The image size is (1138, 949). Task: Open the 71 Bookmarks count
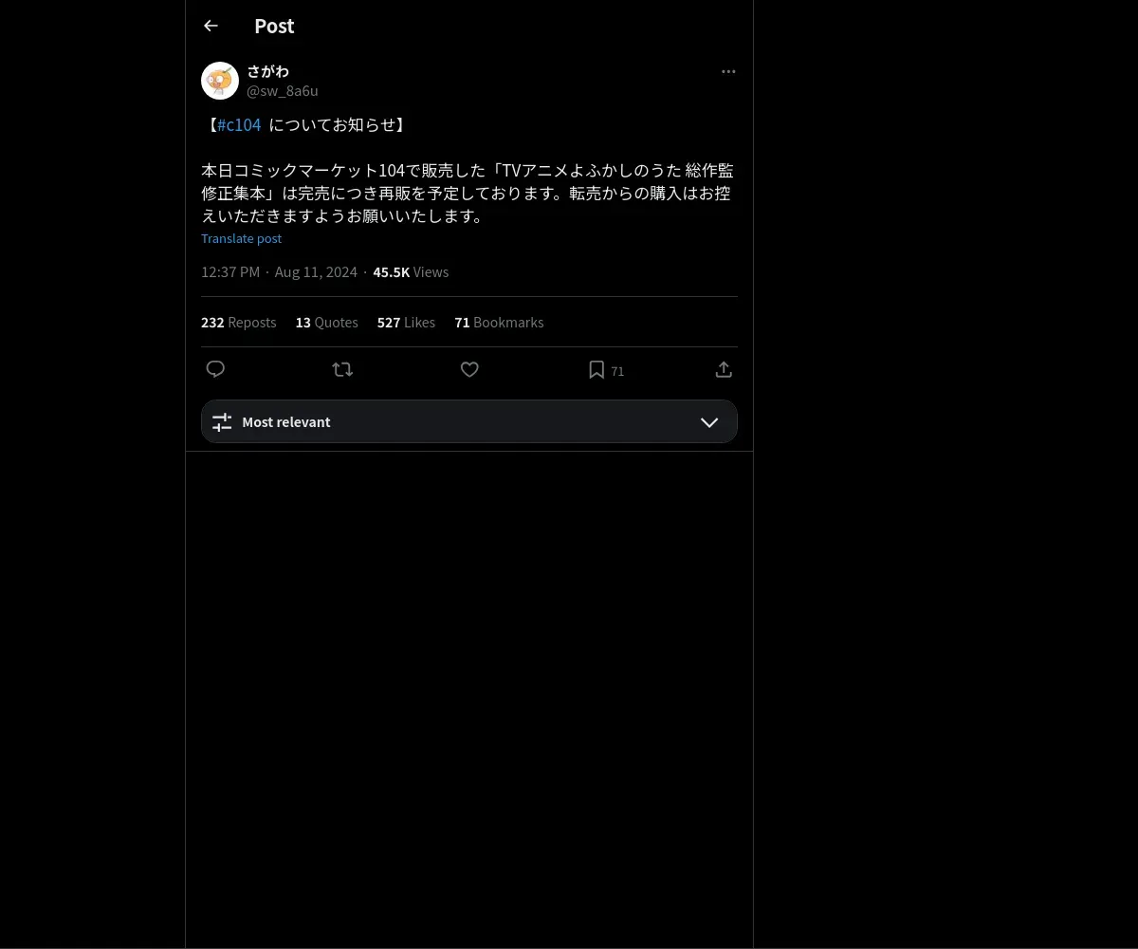pos(499,322)
